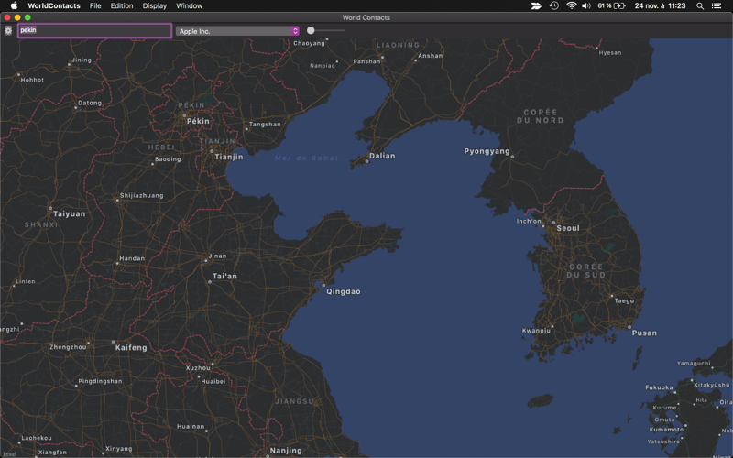Open the Window menu

point(190,5)
